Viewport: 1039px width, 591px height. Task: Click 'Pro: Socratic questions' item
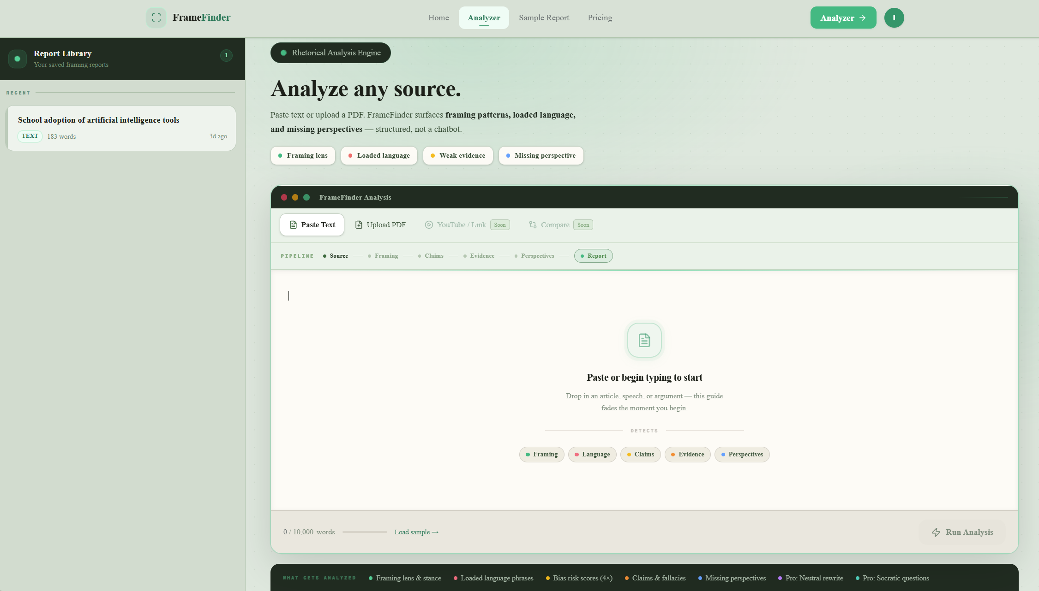(892, 578)
